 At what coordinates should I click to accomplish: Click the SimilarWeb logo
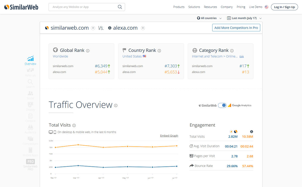click(21, 7)
